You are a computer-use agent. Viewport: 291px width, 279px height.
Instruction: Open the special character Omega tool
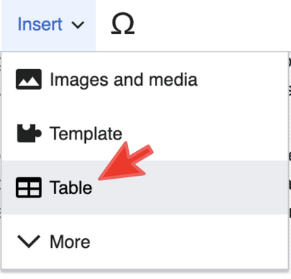coord(123,24)
